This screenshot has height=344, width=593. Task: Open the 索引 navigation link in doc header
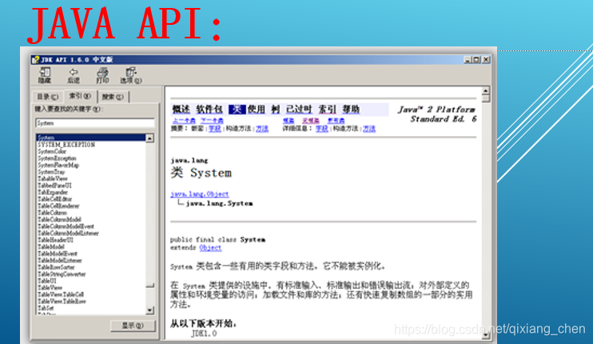[327, 110]
